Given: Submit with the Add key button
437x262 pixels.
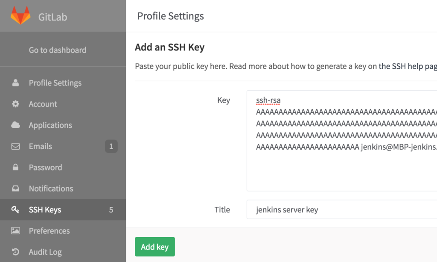Looking at the screenshot, I should point(155,247).
